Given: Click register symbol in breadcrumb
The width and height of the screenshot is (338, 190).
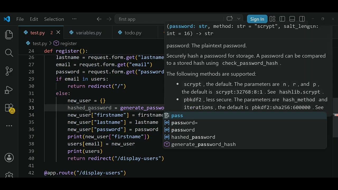Looking at the screenshot, I should click(68, 43).
